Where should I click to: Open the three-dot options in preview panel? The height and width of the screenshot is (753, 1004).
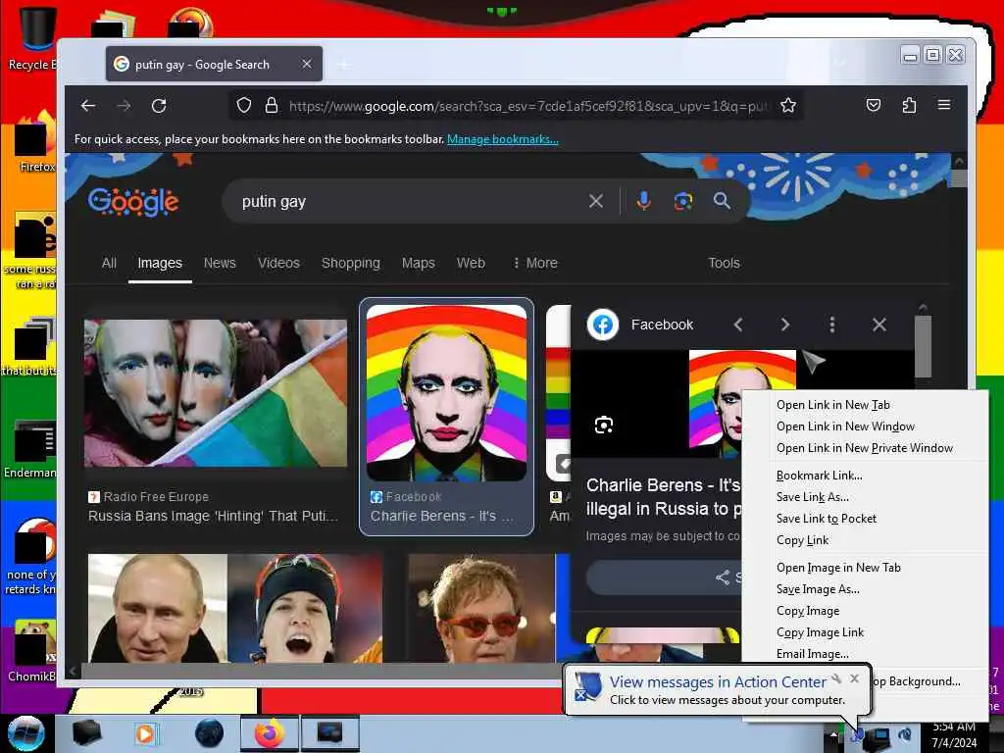coord(832,325)
